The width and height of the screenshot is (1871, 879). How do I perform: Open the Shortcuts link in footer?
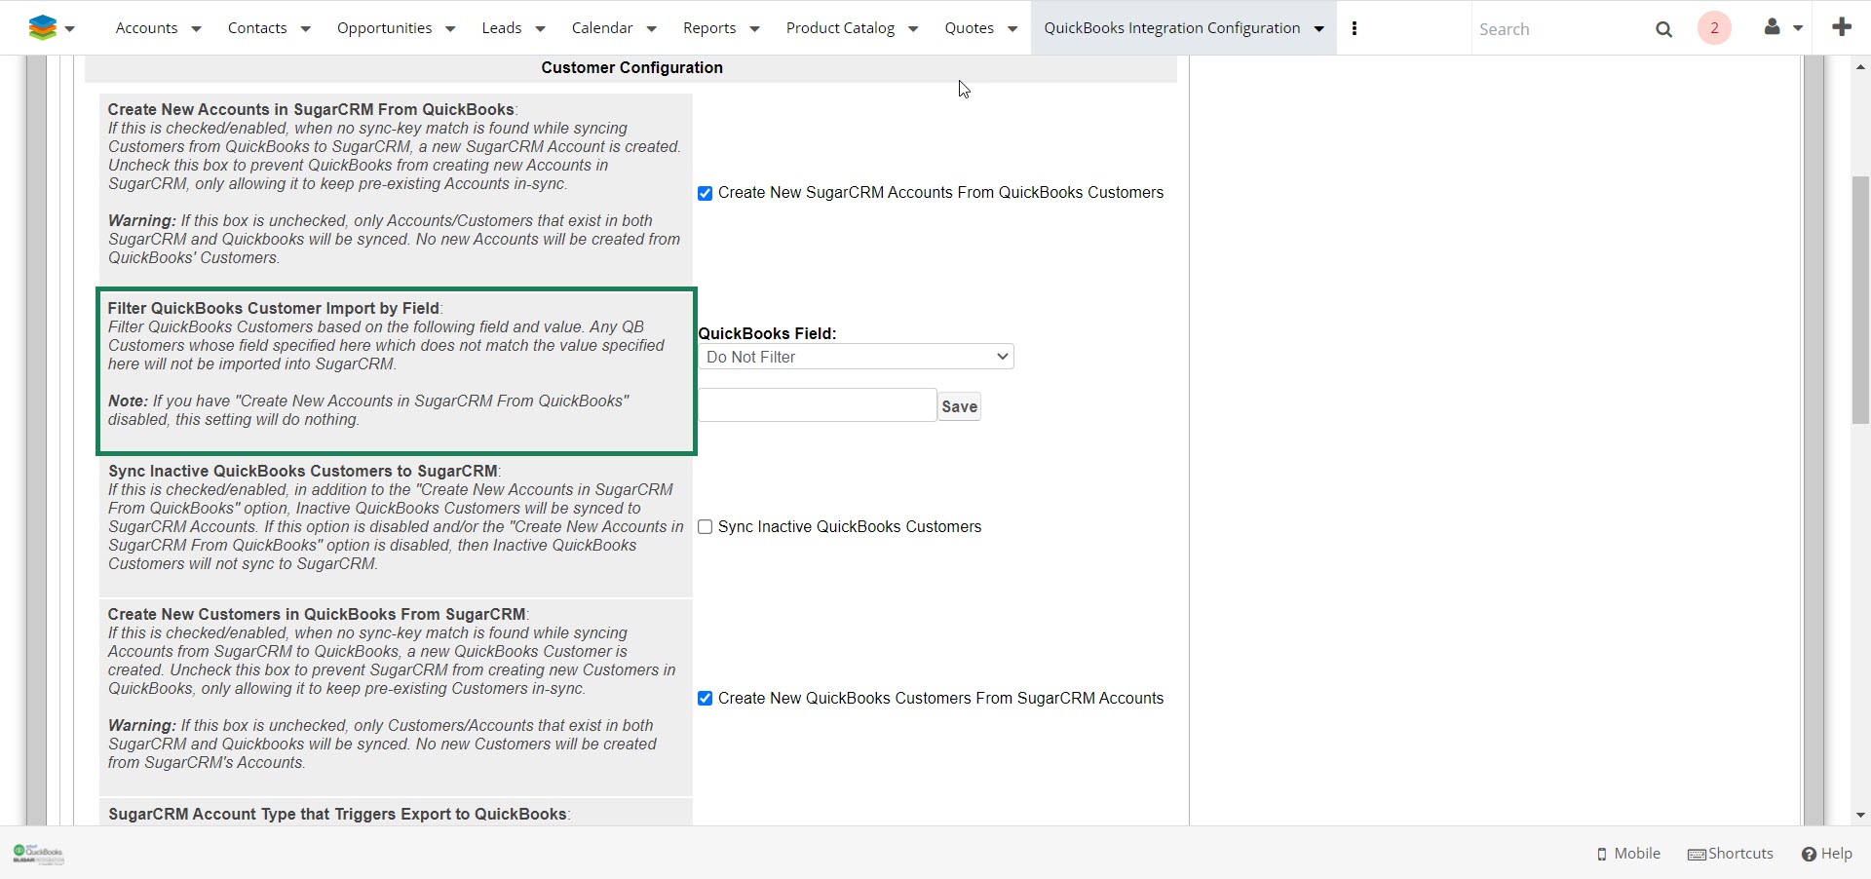[x=1731, y=854]
